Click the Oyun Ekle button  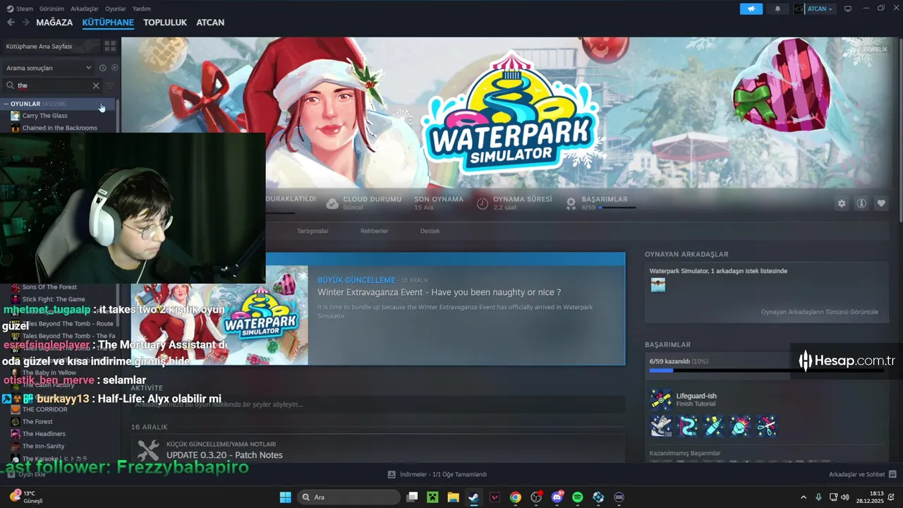tap(26, 474)
